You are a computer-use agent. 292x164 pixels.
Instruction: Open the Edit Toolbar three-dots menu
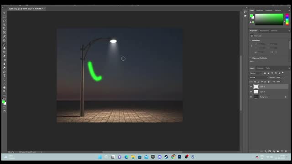pos(4,95)
